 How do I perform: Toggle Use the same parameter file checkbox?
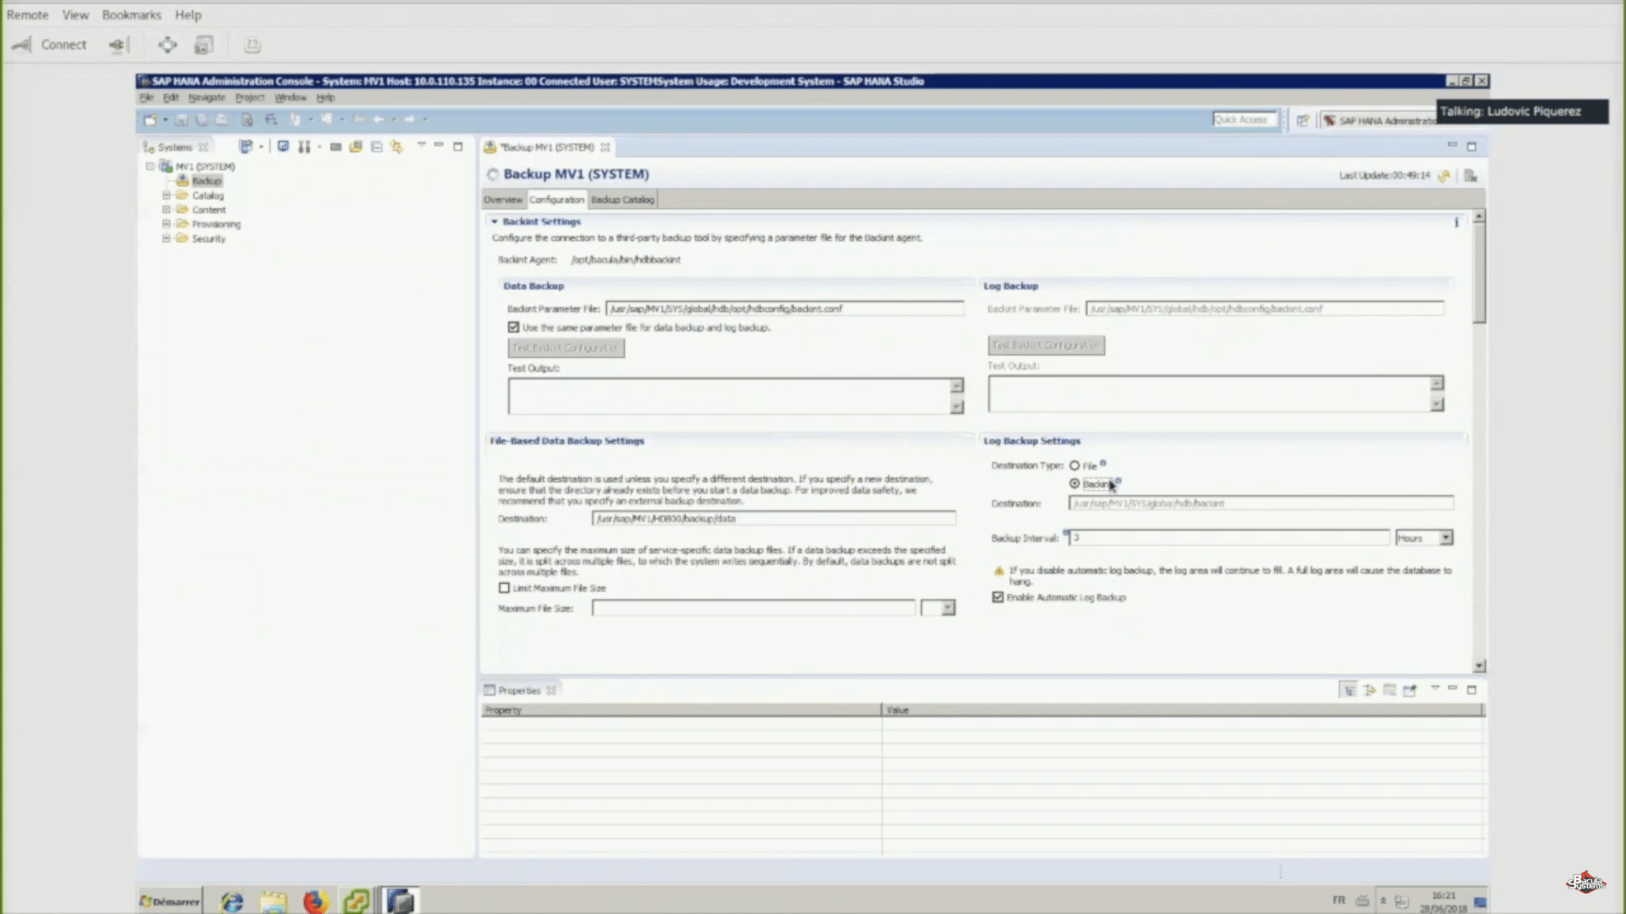click(513, 328)
